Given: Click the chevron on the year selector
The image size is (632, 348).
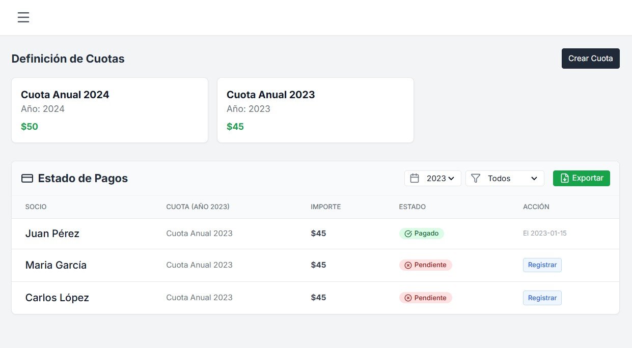Looking at the screenshot, I should click(451, 178).
